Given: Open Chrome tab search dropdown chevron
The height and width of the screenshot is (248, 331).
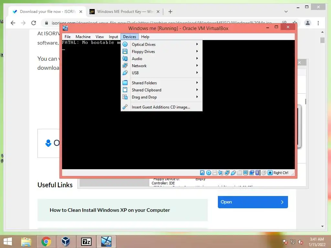Looking at the screenshot, I should click(286, 12).
